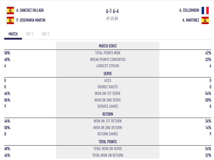Select the DOUBLE FAULTS stat label
This screenshot has height=160, width=214.
click(x=108, y=87)
